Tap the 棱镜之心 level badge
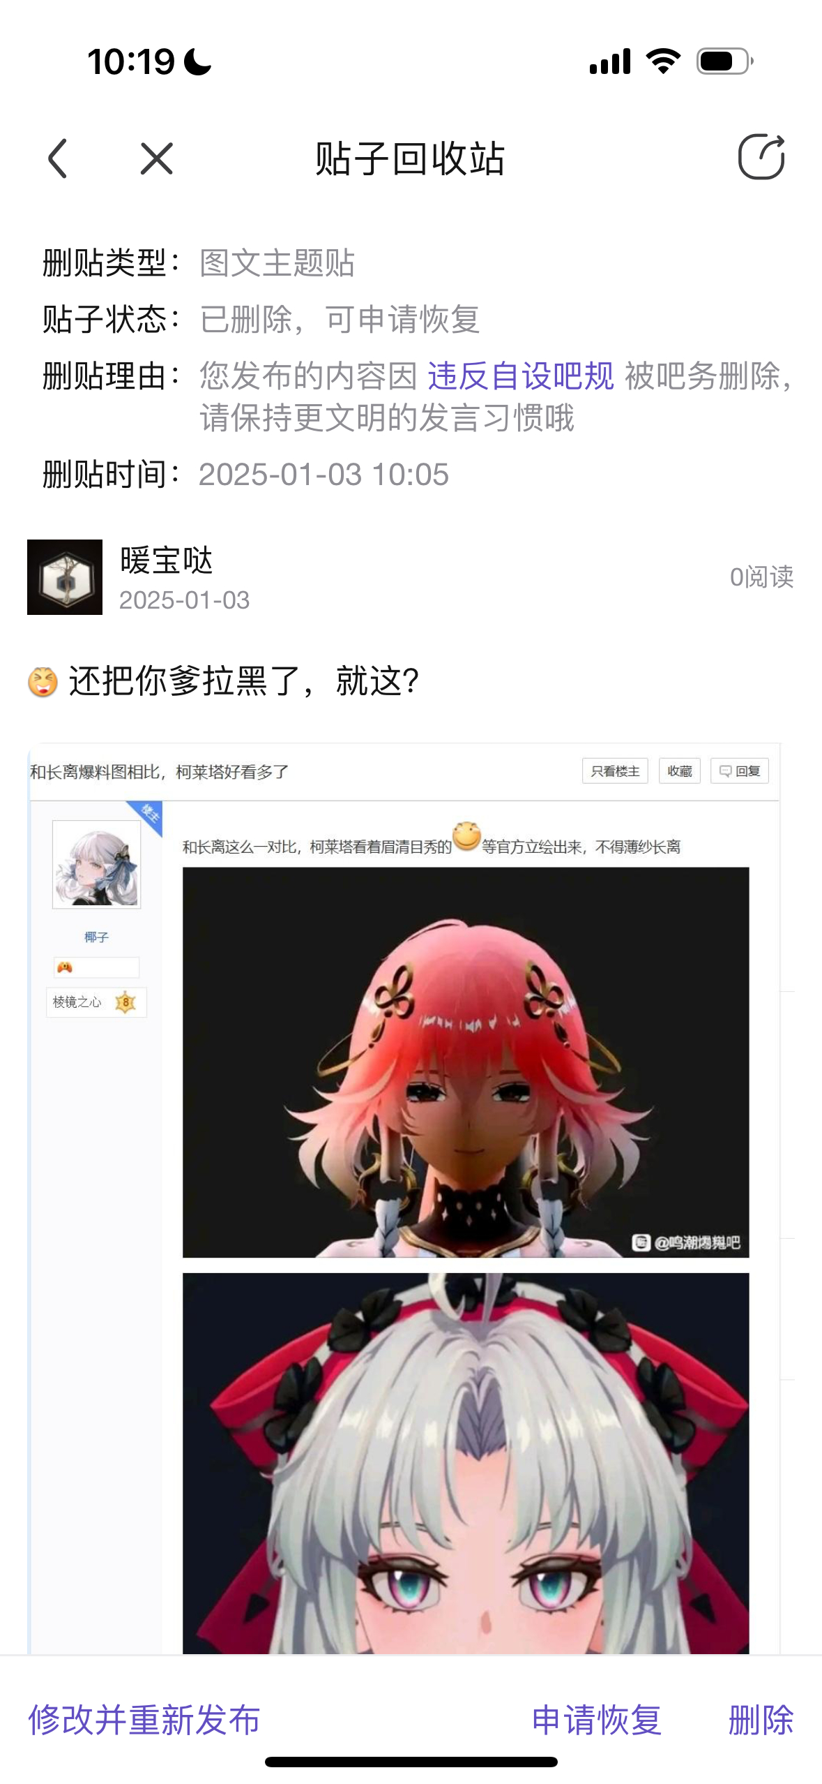 pyautogui.click(x=97, y=1002)
